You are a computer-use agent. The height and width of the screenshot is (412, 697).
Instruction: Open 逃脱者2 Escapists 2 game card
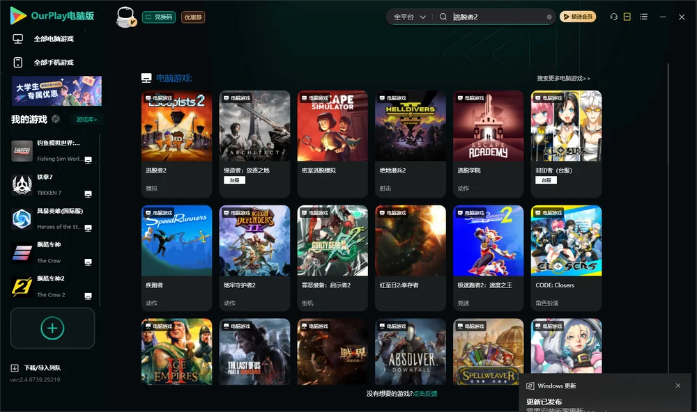(x=176, y=144)
